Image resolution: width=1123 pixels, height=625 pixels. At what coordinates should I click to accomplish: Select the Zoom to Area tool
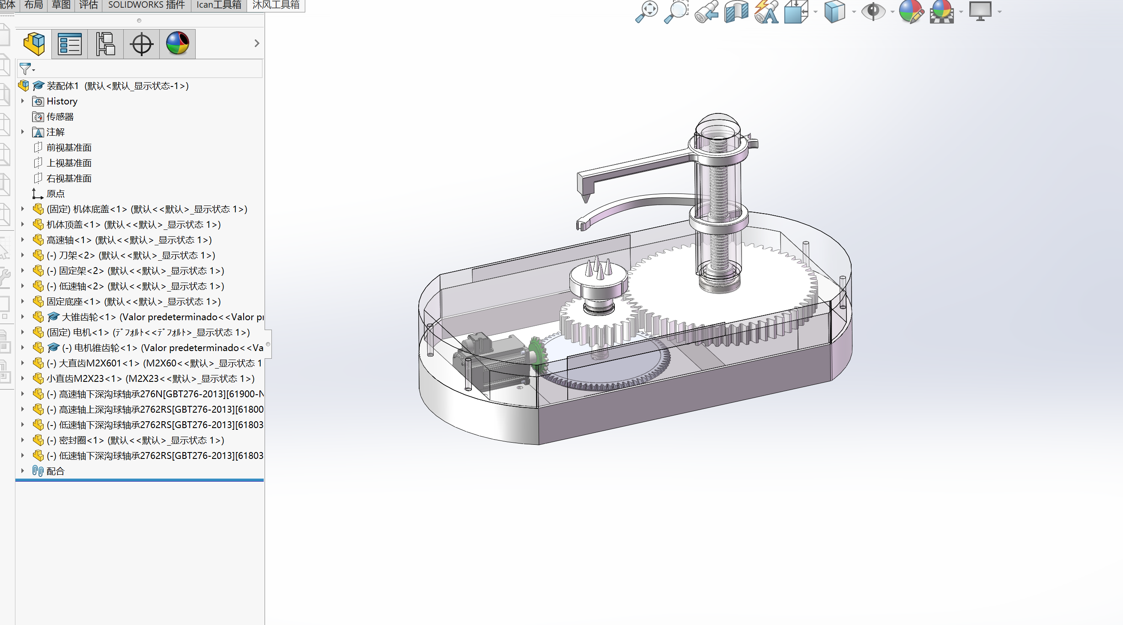coord(676,11)
